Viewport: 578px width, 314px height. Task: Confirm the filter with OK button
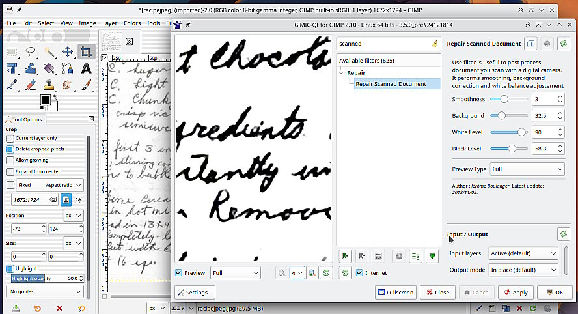(555, 293)
